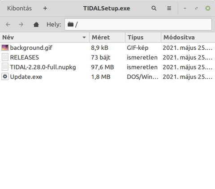Select the background.gif file icon

[5, 48]
